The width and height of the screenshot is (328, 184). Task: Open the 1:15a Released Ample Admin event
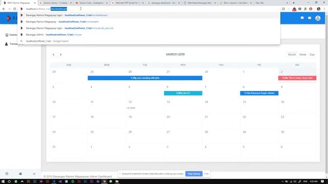(x=259, y=93)
